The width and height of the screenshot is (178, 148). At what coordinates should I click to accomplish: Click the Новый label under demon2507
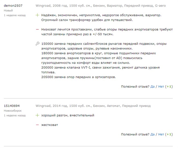8,11
